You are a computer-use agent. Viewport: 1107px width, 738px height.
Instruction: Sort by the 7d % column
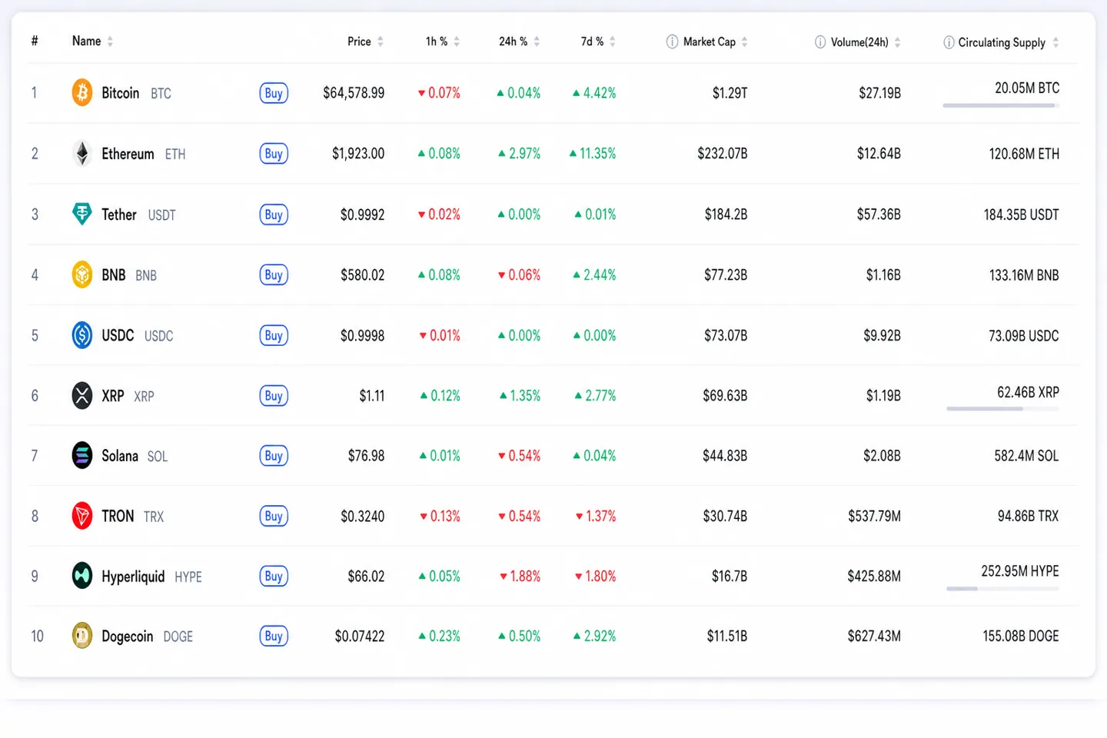click(x=598, y=42)
